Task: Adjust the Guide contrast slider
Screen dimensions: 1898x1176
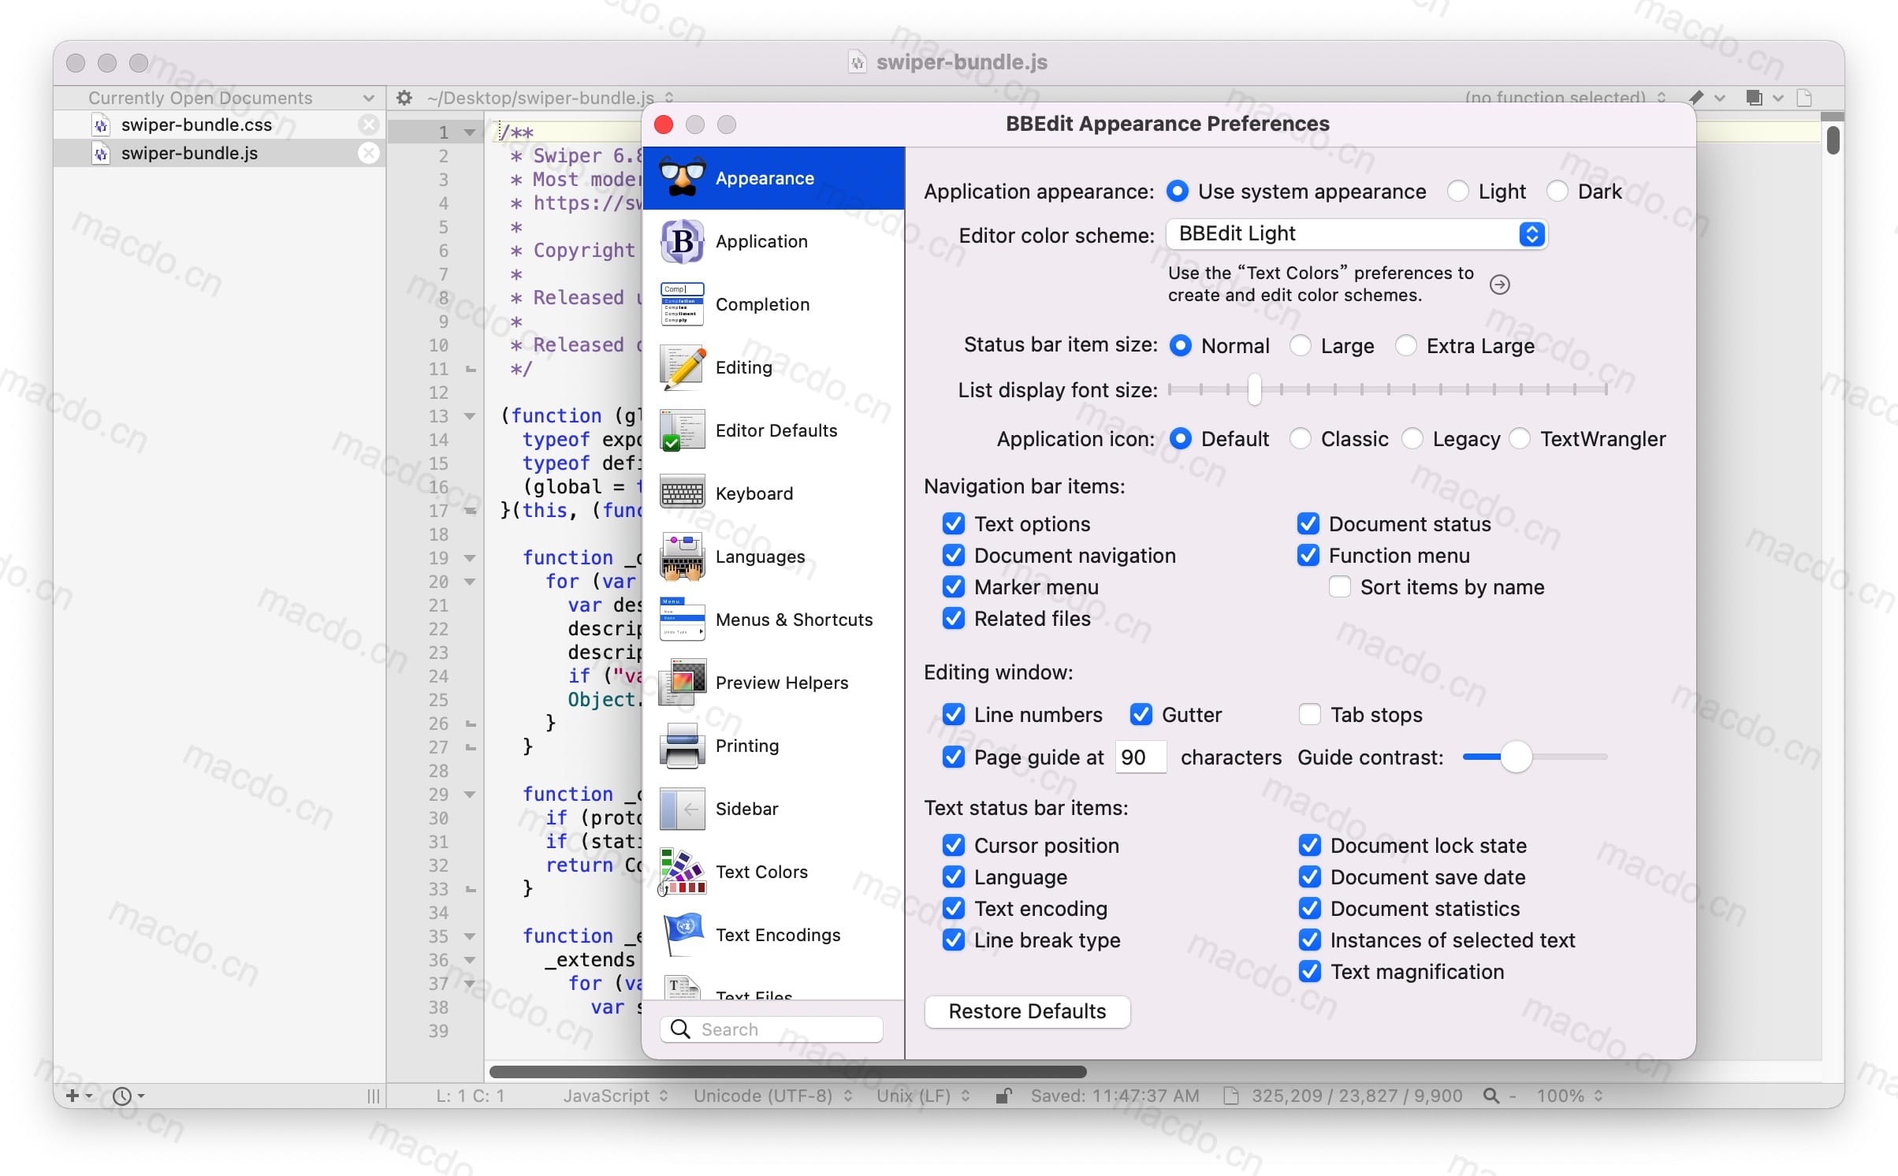Action: click(x=1535, y=757)
